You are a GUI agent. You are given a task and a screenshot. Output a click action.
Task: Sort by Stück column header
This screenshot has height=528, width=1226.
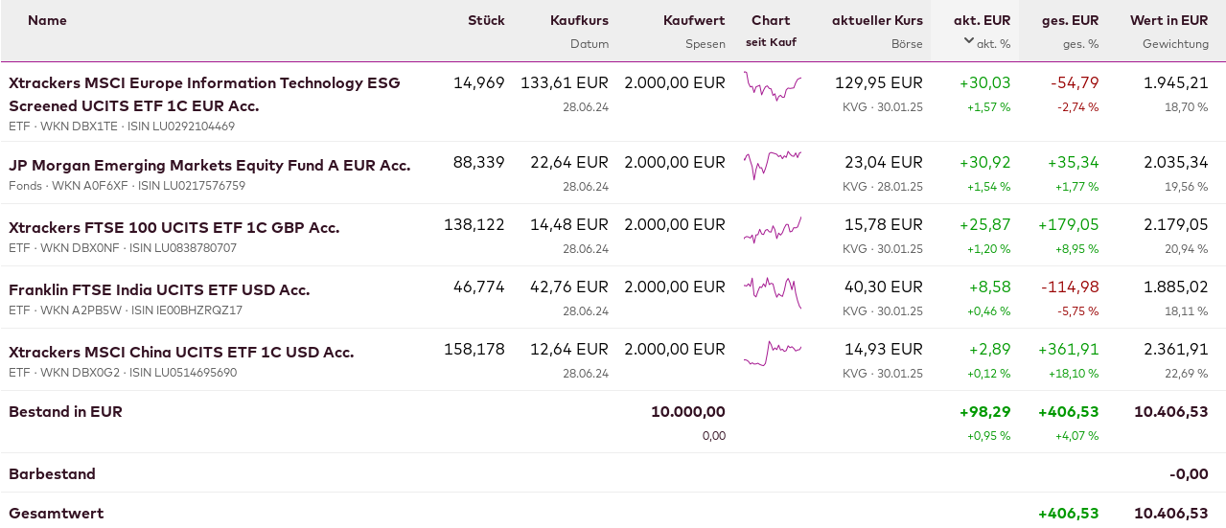click(486, 20)
